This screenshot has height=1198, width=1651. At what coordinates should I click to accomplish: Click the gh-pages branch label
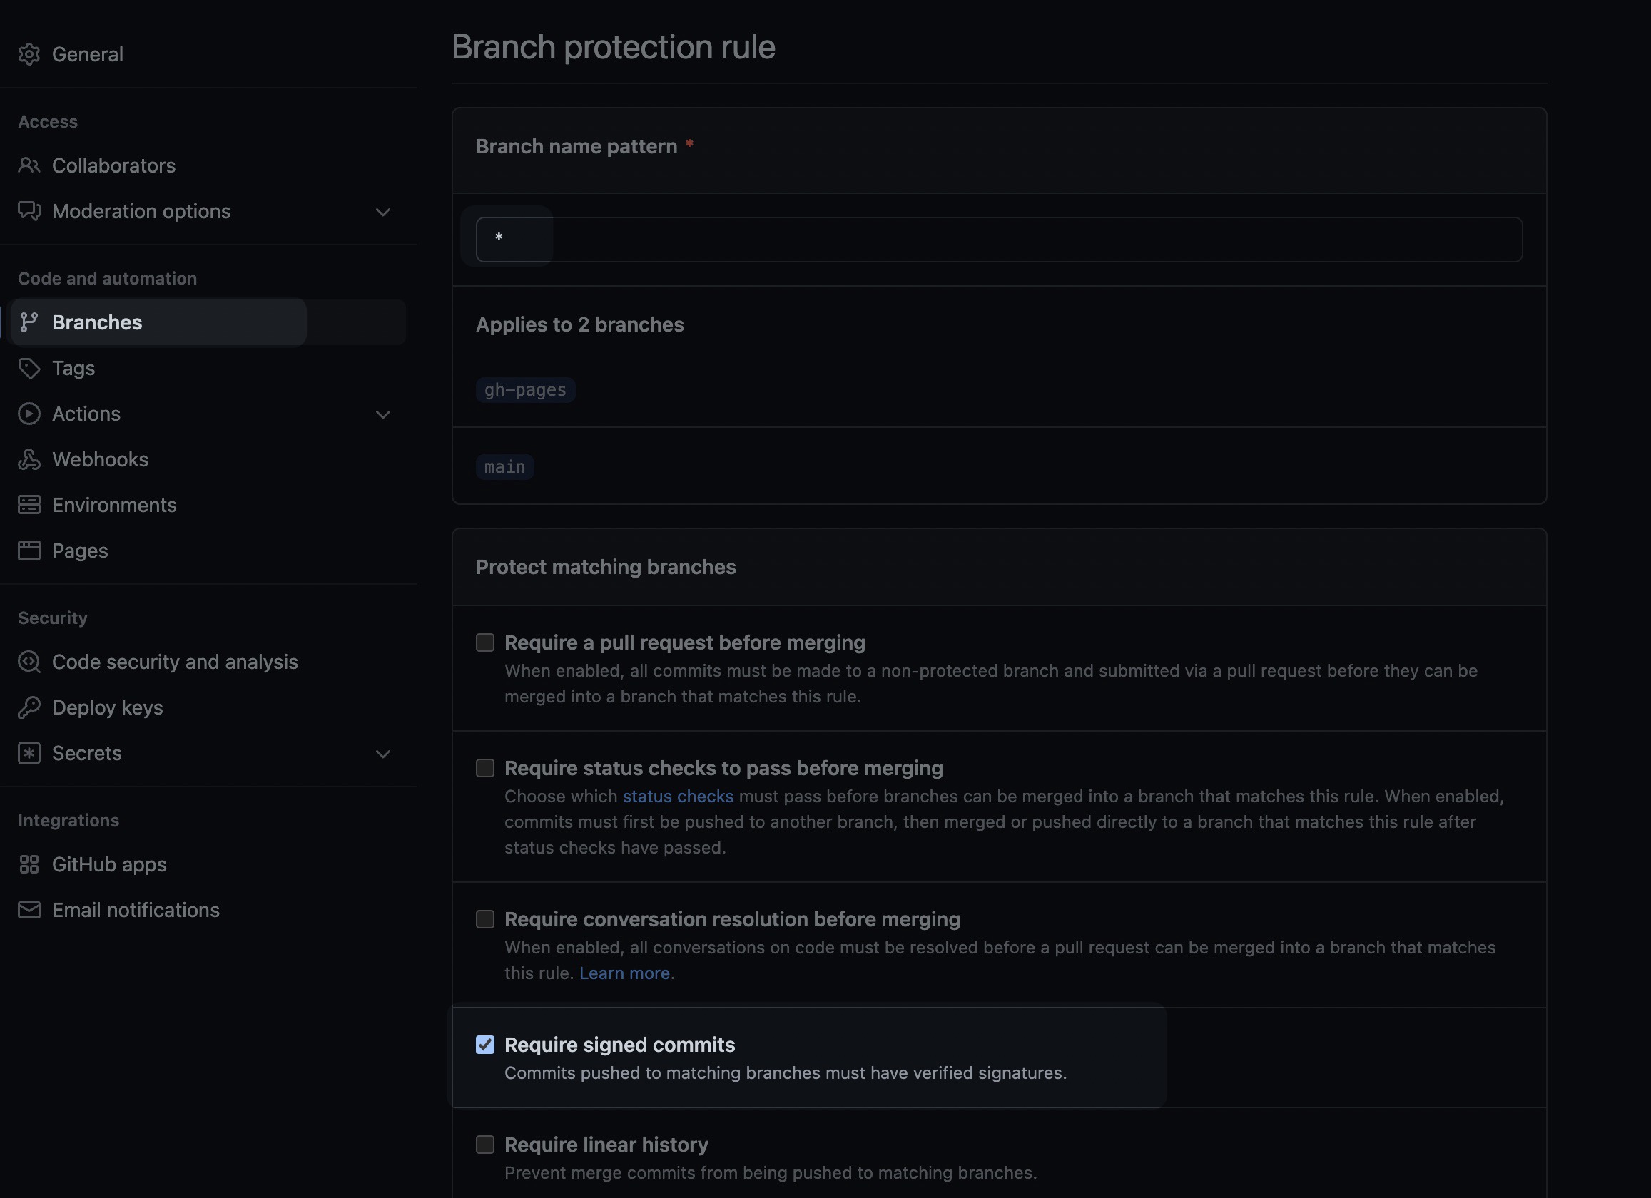tap(525, 390)
